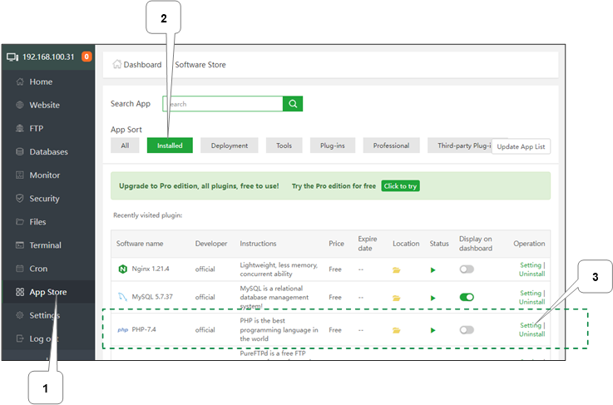Click the green search magnifier button

point(293,104)
